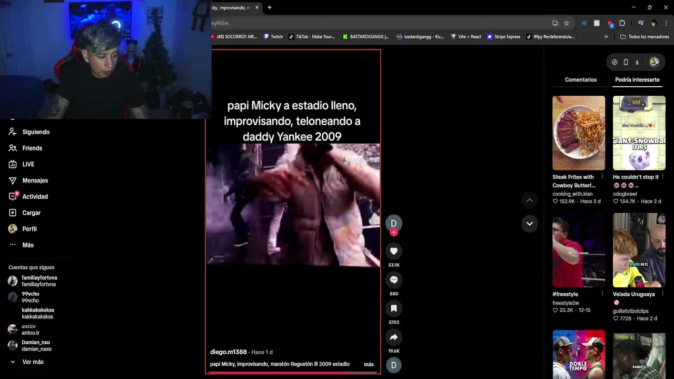
Task: Open the creator's D avatar above the like button
Action: coord(393,223)
